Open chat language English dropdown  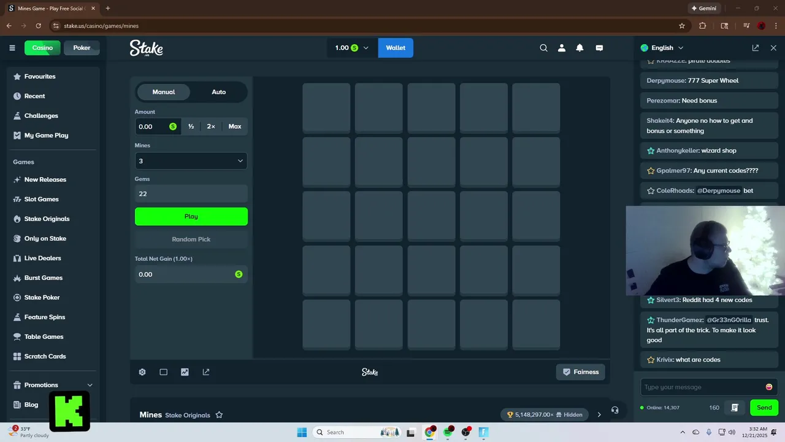(x=662, y=48)
